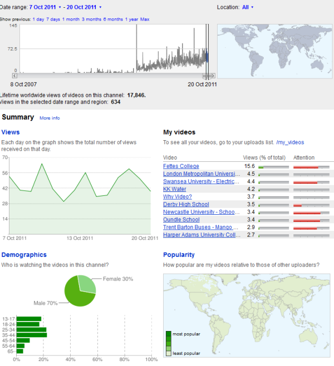Screen dimensions: 334x366
Task: Show previous 3 months
Action: (91, 19)
